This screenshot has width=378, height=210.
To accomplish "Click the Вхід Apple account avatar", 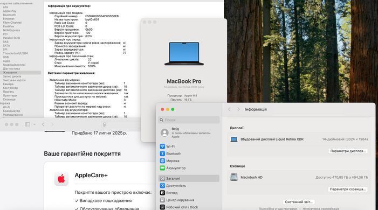I will coord(164,132).
